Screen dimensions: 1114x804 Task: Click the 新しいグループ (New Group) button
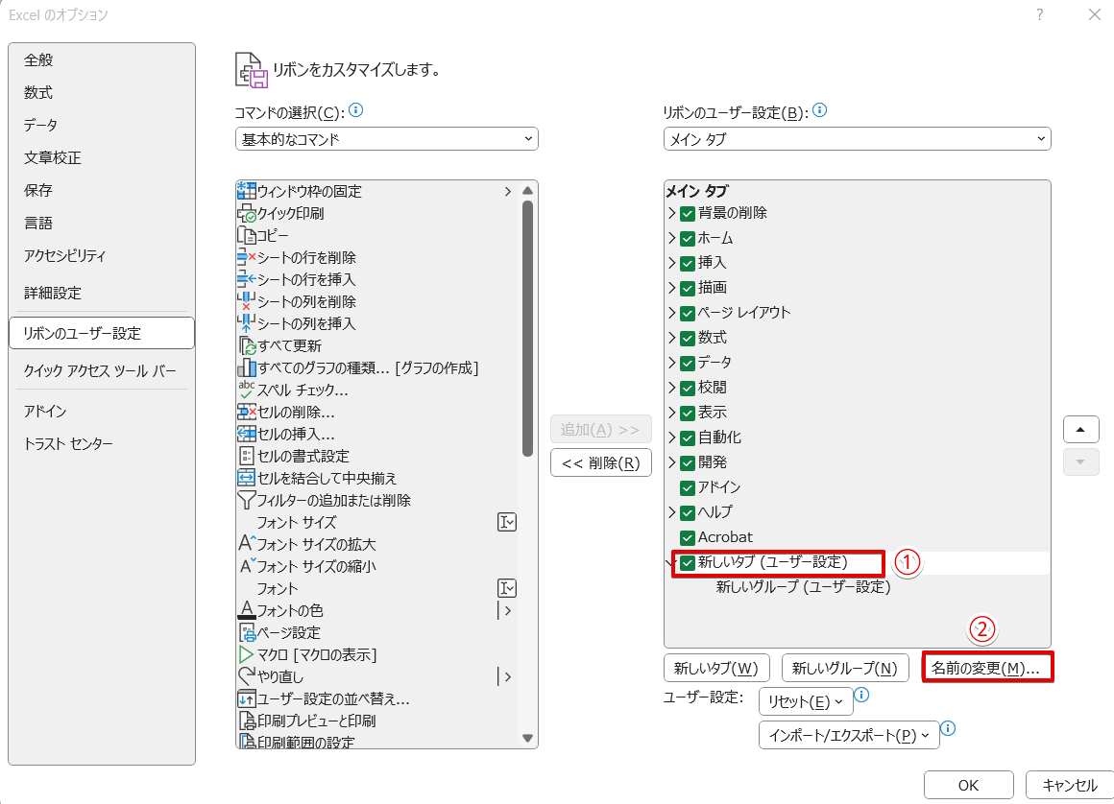click(844, 667)
